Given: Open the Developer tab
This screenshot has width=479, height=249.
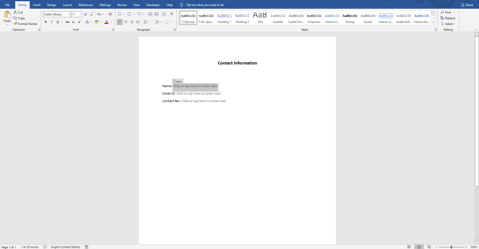Looking at the screenshot, I should click(x=153, y=5).
